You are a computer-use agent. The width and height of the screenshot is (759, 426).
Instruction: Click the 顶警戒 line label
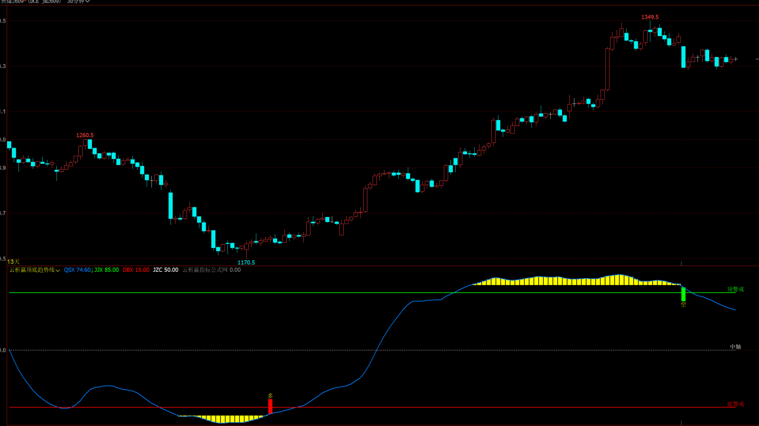tap(735, 289)
